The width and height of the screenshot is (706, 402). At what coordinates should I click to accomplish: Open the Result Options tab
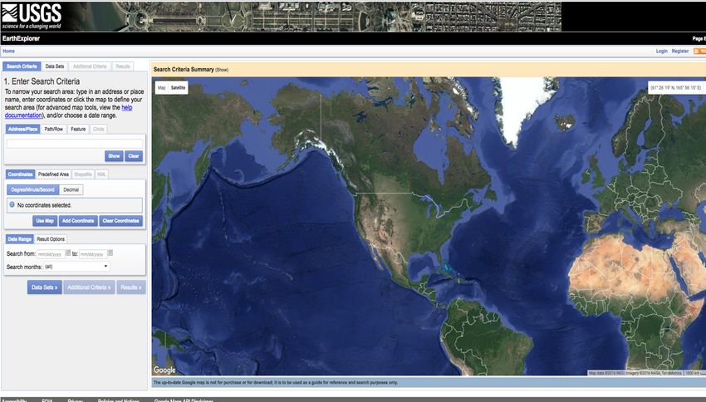[x=51, y=239]
